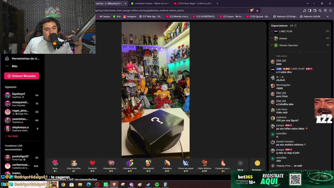334x188 pixels.
Task: Open Herramientas de creador menu
Action: tap(22, 58)
